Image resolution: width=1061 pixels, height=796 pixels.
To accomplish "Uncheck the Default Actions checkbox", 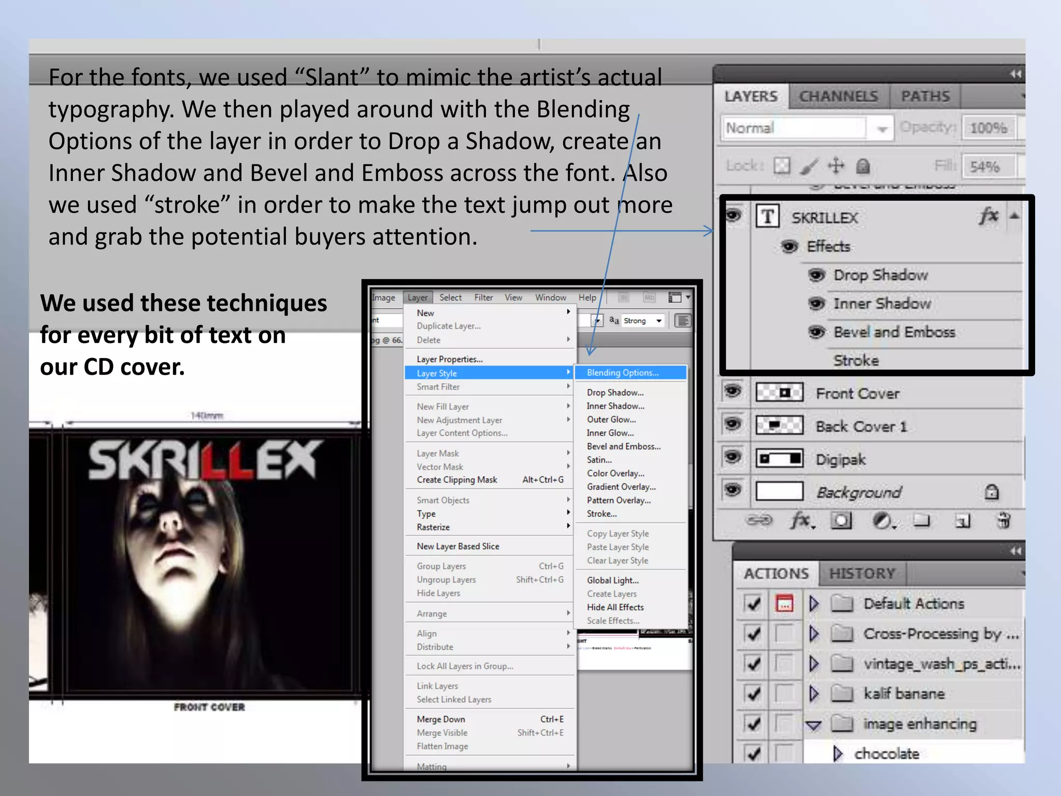I will [x=753, y=603].
